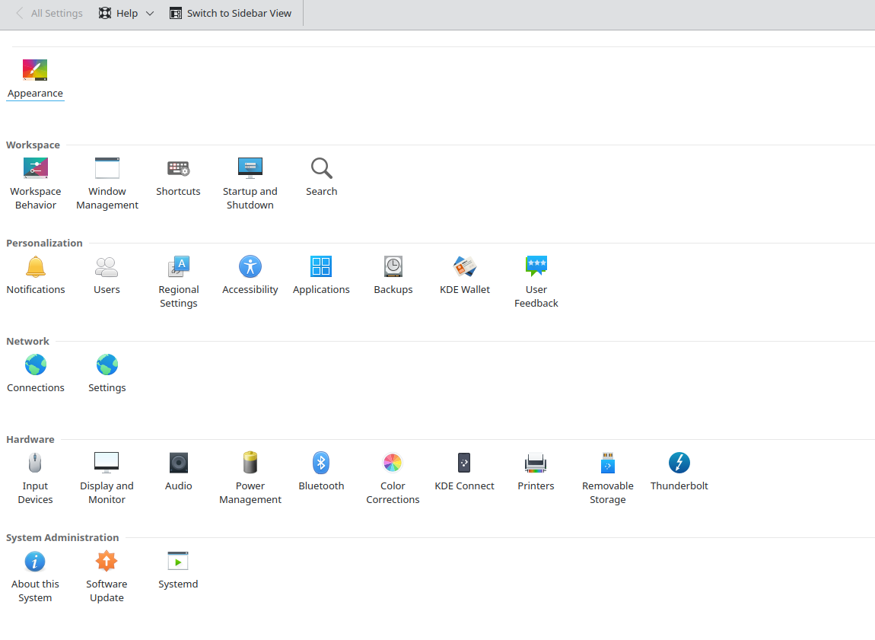The height and width of the screenshot is (640, 875).
Task: Click the Search magnifier module
Action: pyautogui.click(x=321, y=168)
